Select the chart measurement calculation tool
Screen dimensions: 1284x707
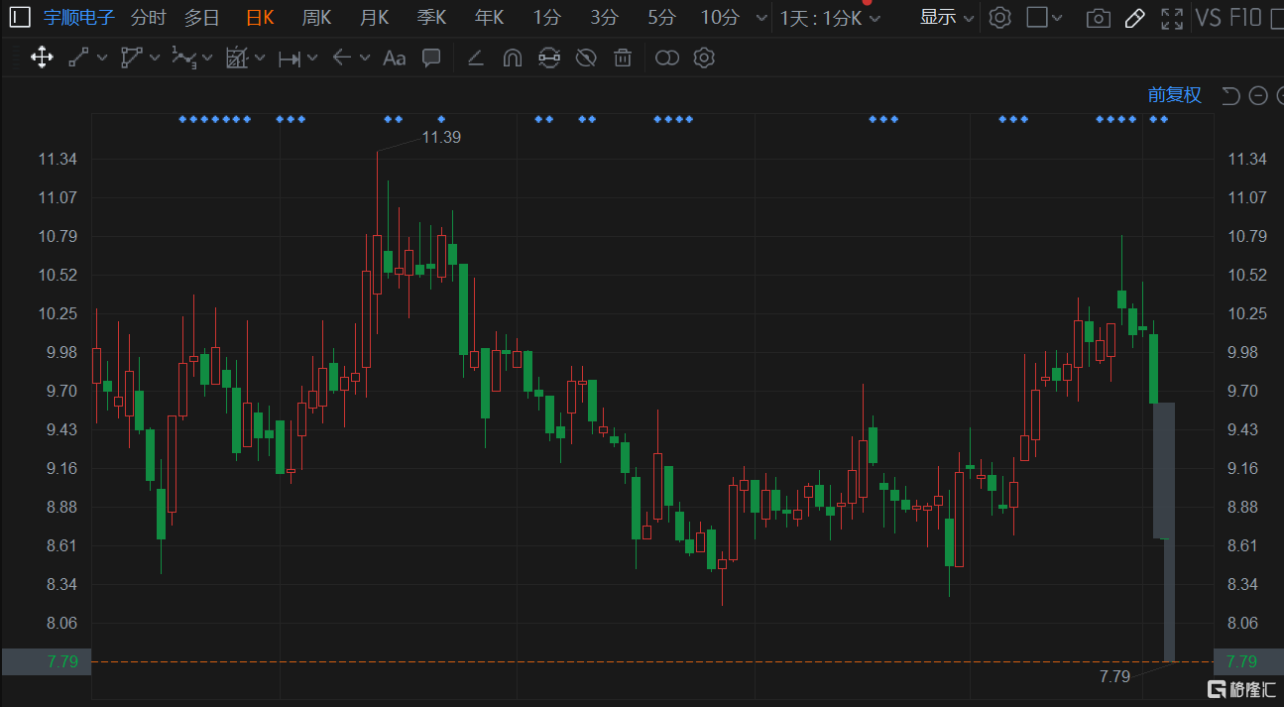(236, 58)
